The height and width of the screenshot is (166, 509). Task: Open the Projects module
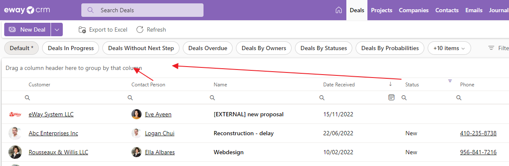382,10
